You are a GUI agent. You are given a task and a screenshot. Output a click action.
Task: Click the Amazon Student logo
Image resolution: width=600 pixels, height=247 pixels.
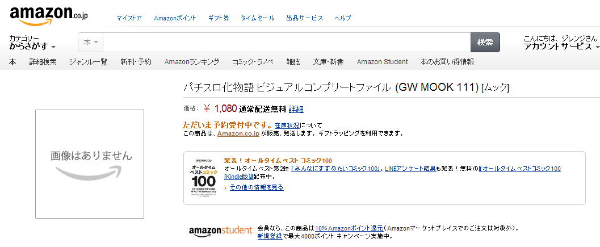click(220, 230)
